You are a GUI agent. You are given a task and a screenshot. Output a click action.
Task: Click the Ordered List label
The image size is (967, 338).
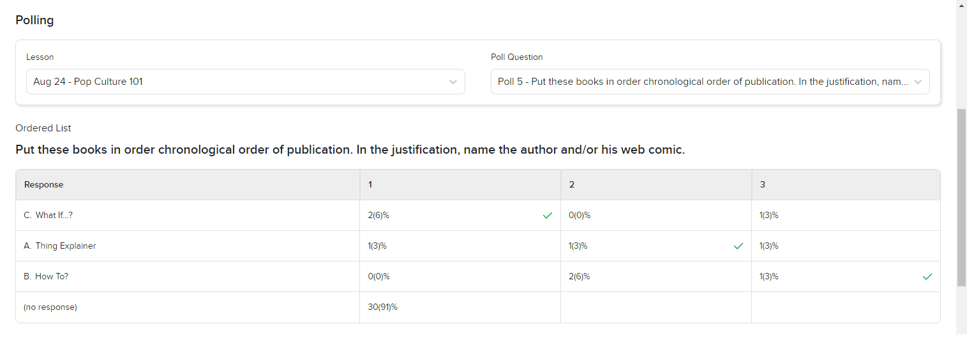point(43,128)
